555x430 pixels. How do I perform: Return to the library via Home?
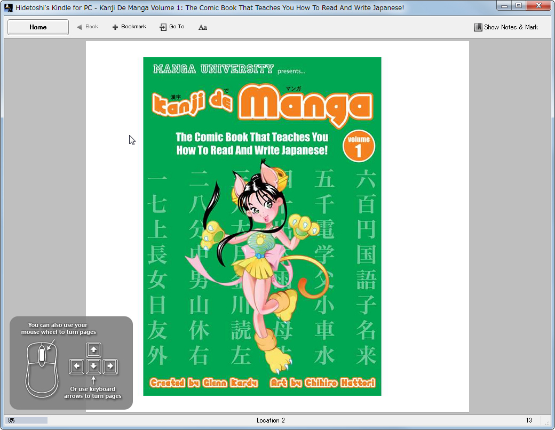pos(37,27)
